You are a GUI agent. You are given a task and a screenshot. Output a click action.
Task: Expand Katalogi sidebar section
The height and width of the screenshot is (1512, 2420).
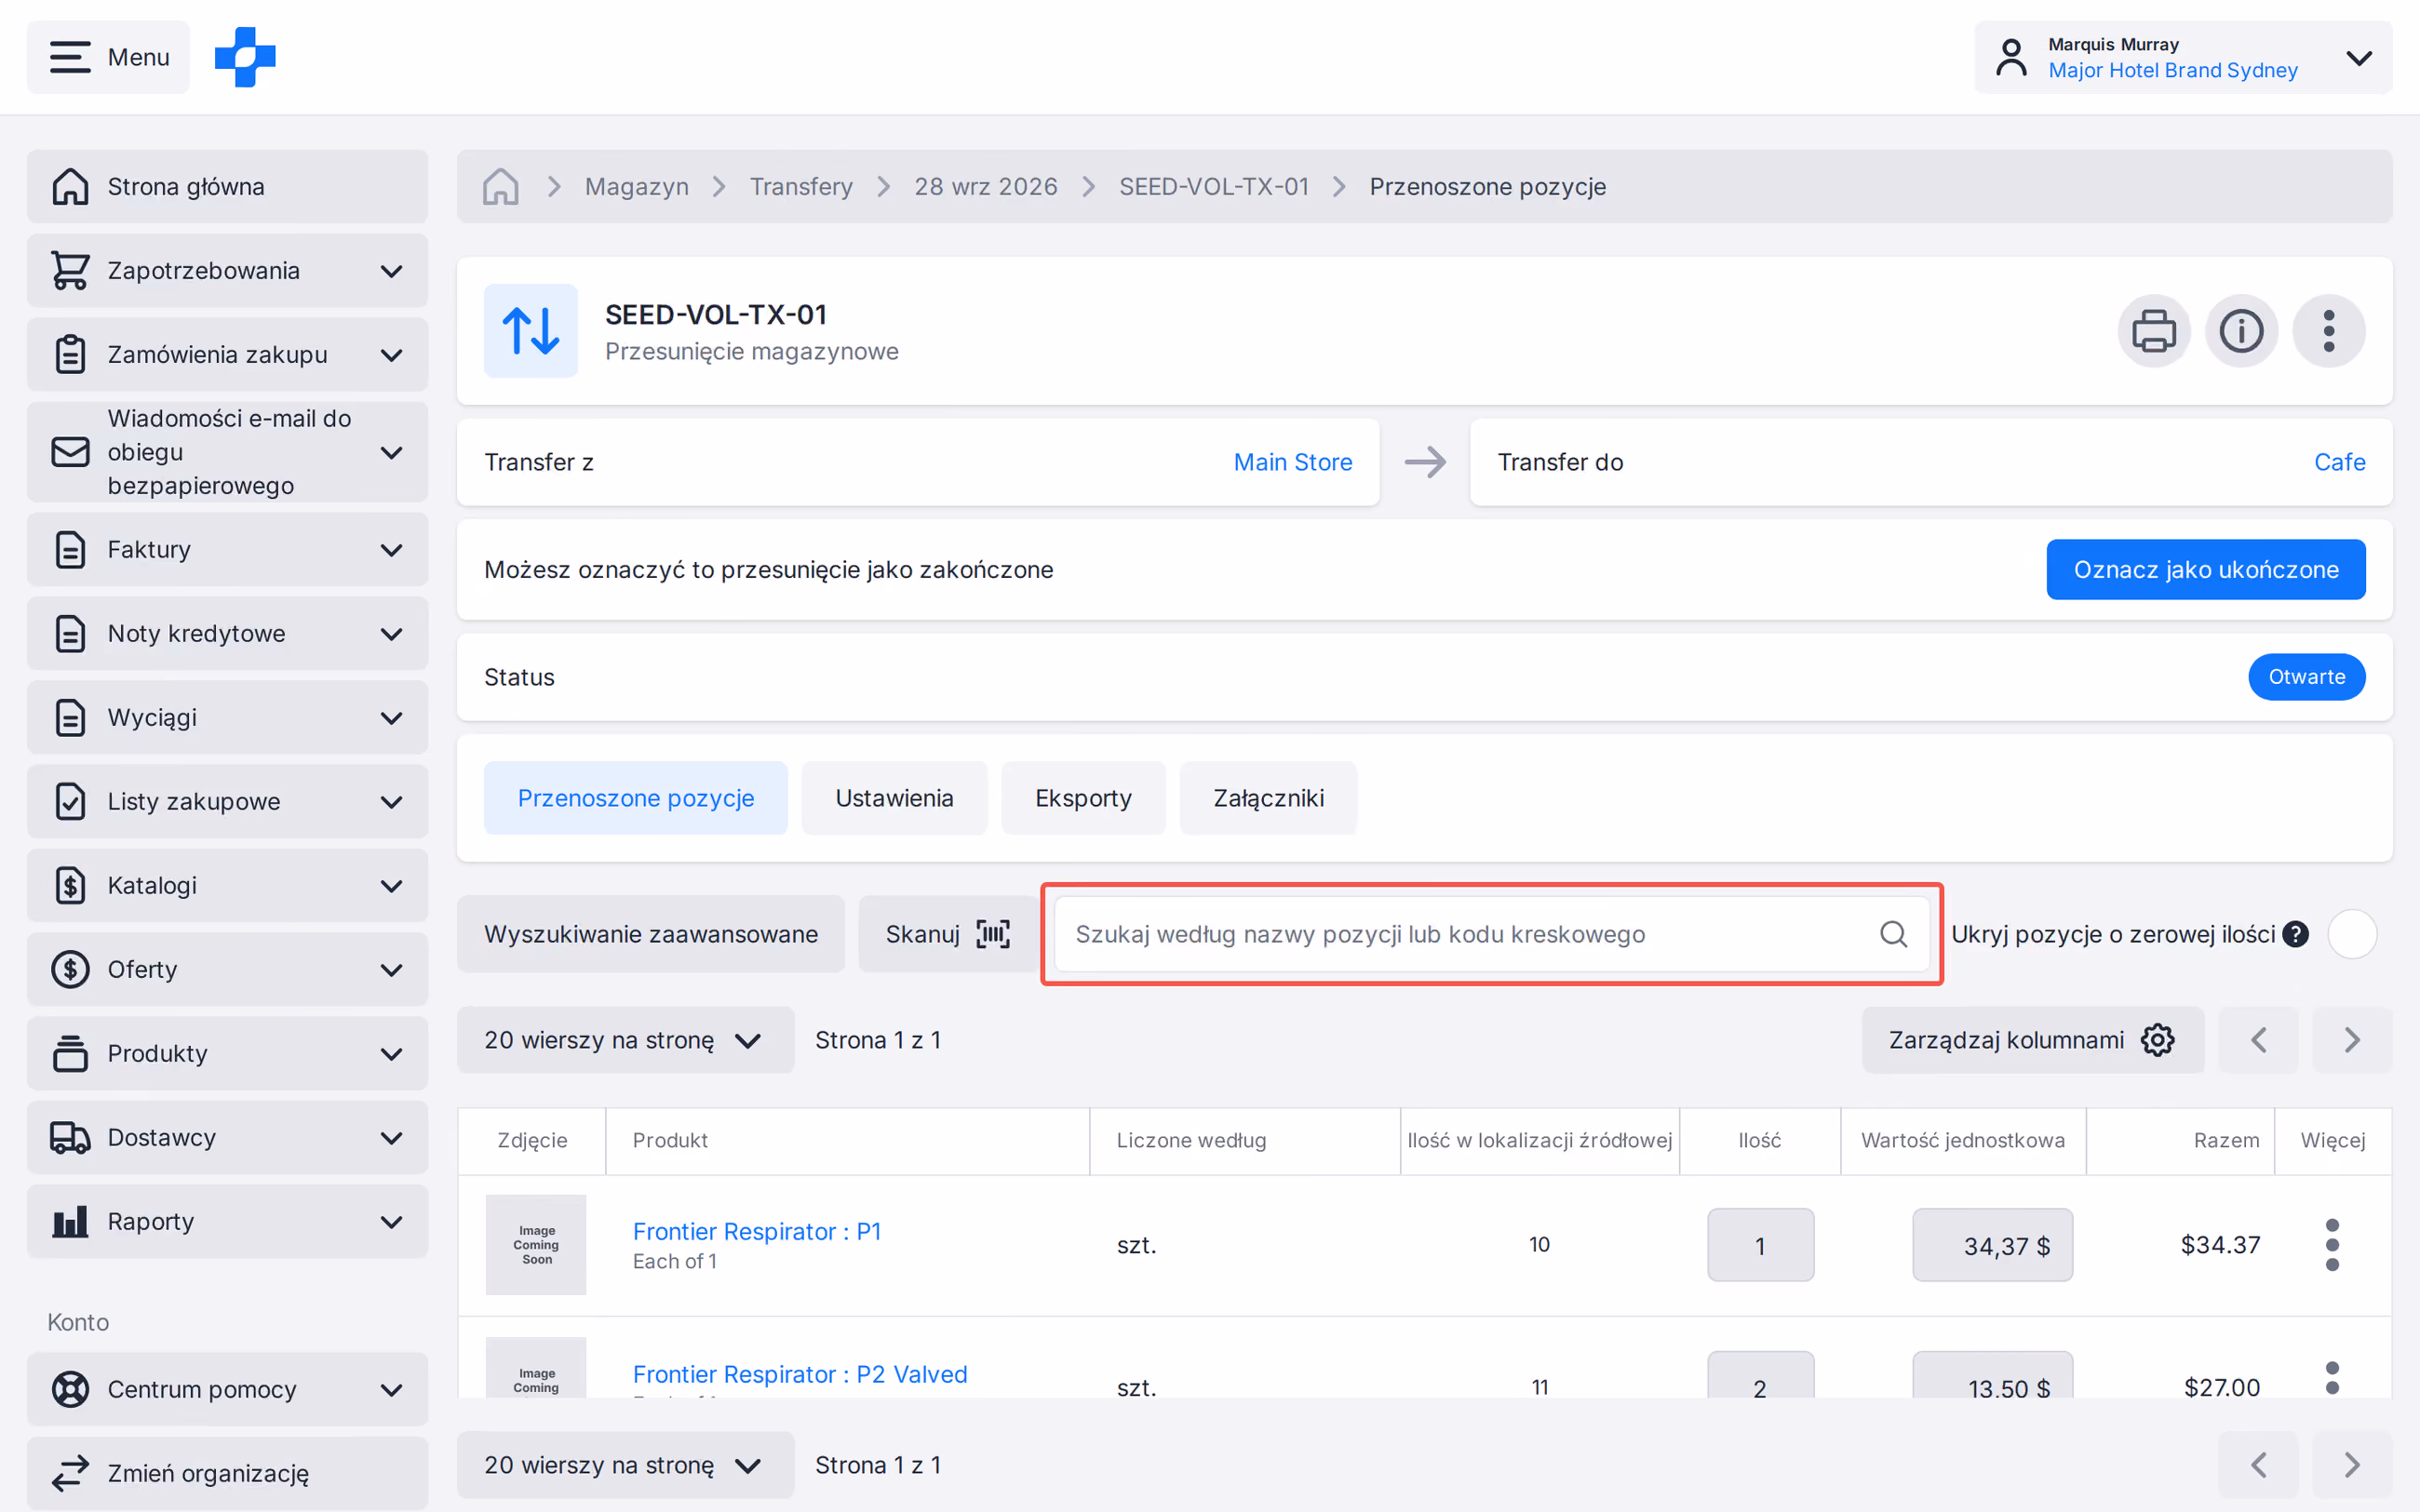pyautogui.click(x=227, y=886)
